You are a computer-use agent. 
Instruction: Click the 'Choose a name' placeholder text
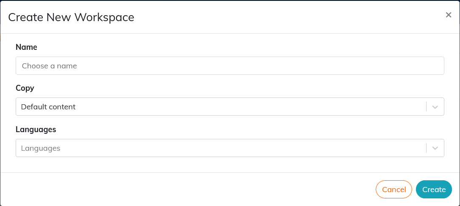[50, 66]
